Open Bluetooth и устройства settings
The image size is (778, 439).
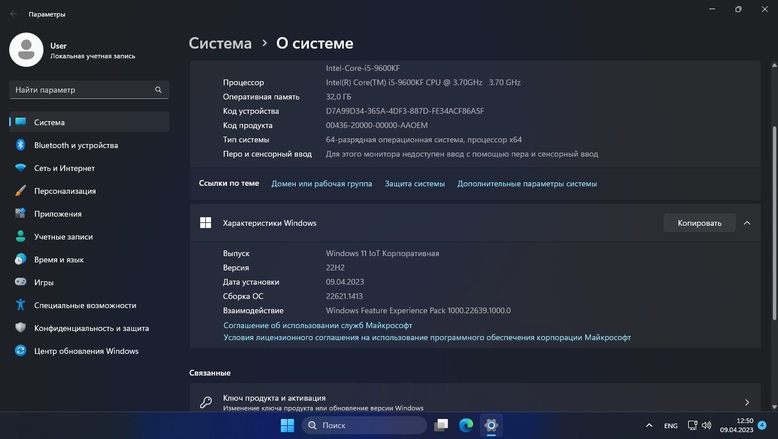(89, 145)
